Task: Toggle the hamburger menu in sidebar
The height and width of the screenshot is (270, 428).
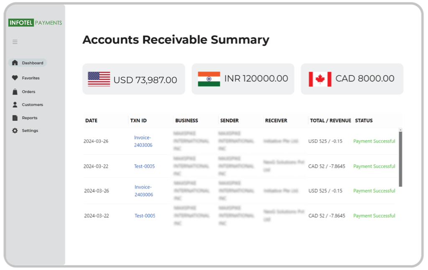Action: [x=15, y=42]
